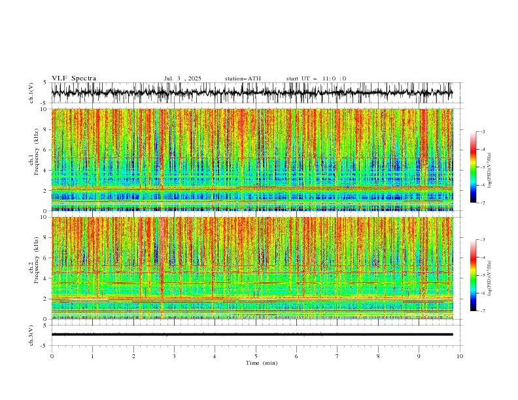Click the "ch.2 Frequency (kHz)" axis label
This screenshot has width=518, height=400.
tap(34, 259)
